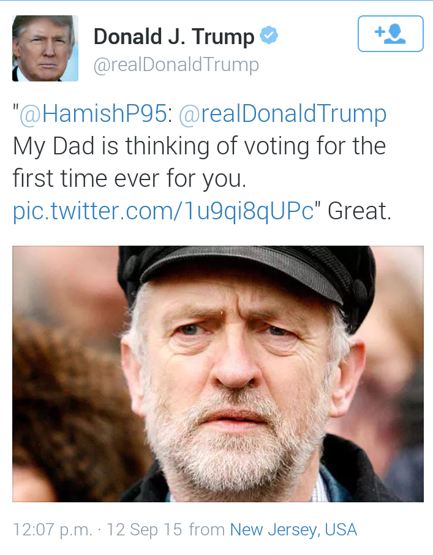The image size is (433, 555).
Task: Open the pic.twitter.com/1u9qi8qUPc link
Action: click(163, 211)
